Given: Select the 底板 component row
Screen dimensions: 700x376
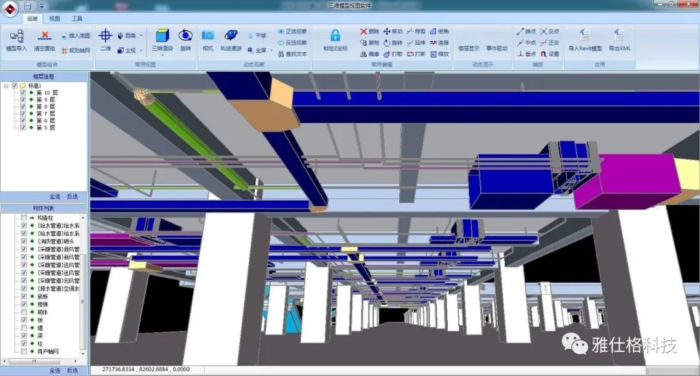Looking at the screenshot, I should [43, 296].
